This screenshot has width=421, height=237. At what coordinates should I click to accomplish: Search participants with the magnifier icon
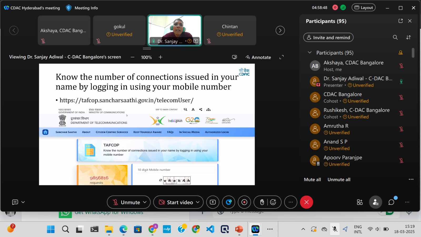pyautogui.click(x=395, y=37)
